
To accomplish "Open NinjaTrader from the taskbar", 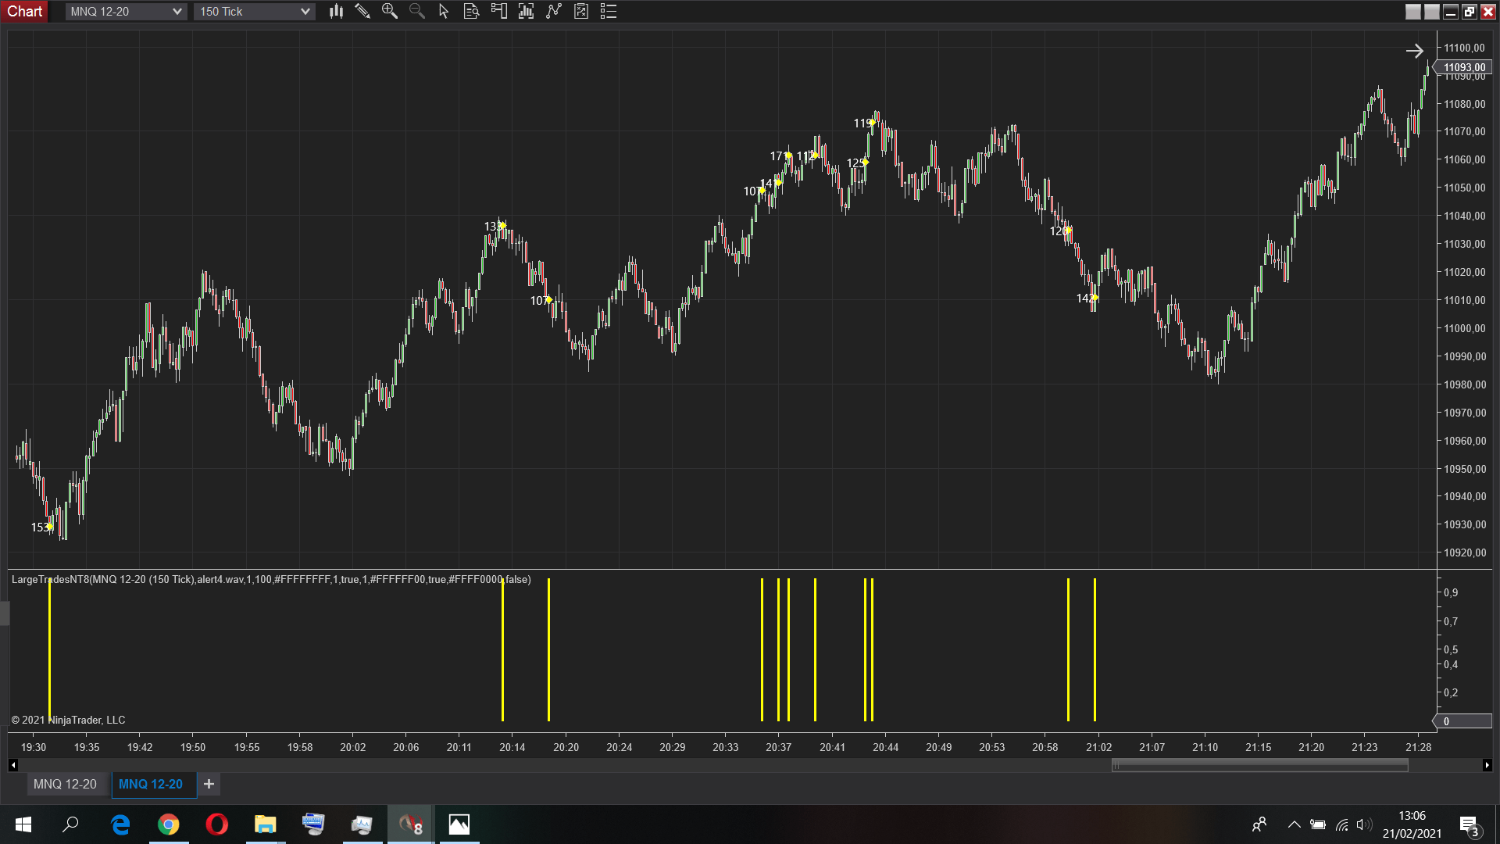I will point(409,824).
